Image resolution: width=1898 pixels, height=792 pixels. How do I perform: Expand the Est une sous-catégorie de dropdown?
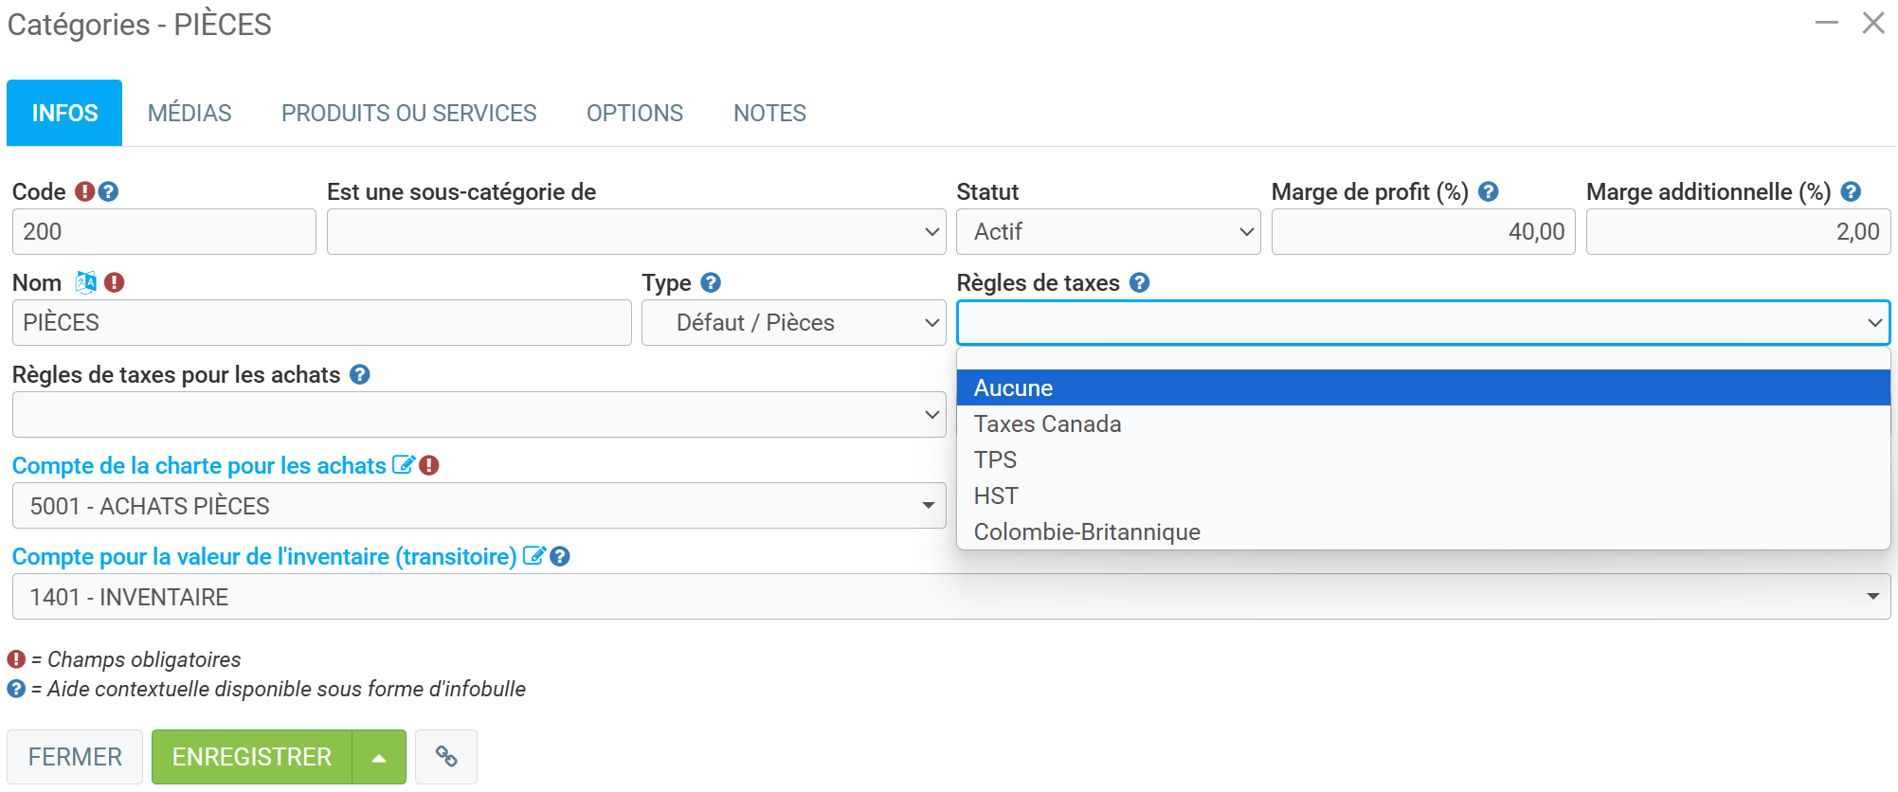(x=636, y=232)
